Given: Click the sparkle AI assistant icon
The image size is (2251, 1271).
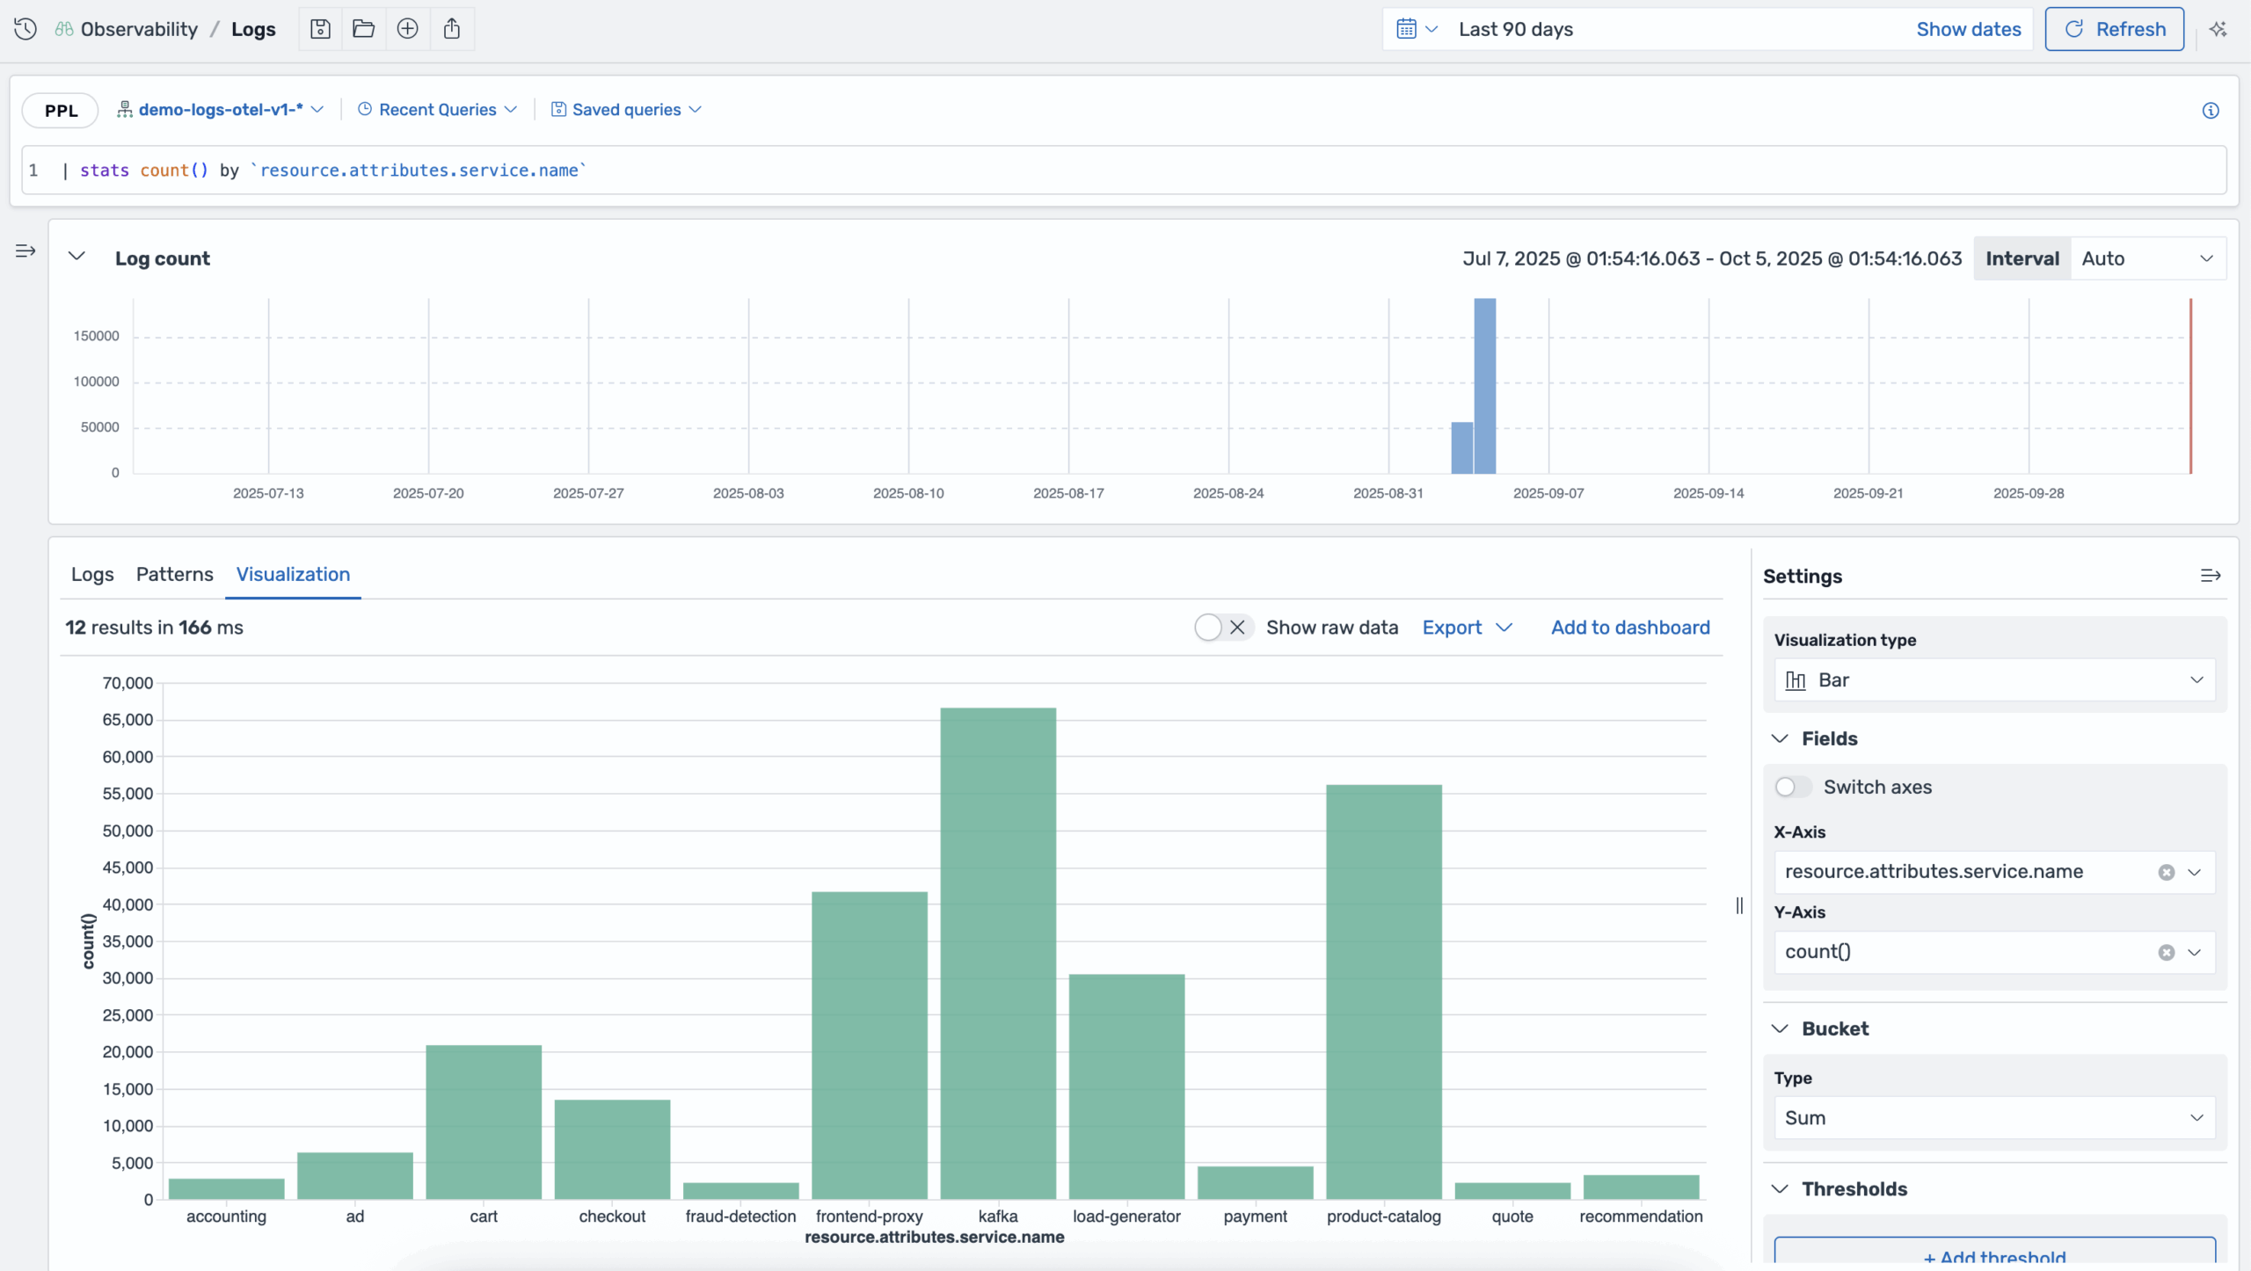Looking at the screenshot, I should point(2218,29).
